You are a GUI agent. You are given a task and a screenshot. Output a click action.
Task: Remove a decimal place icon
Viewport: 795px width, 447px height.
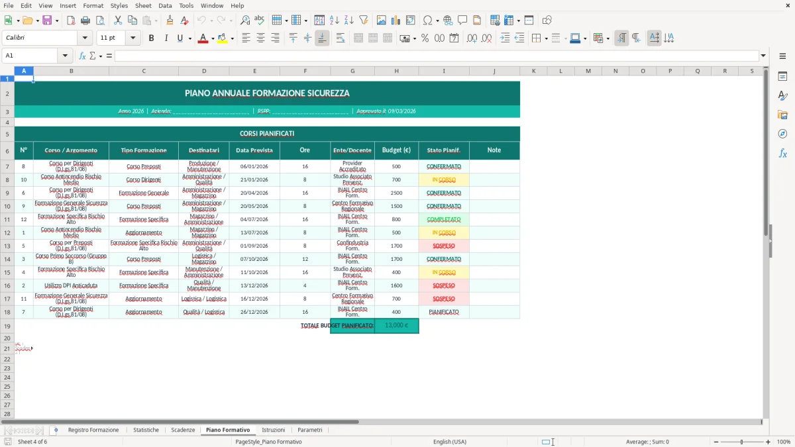click(486, 38)
